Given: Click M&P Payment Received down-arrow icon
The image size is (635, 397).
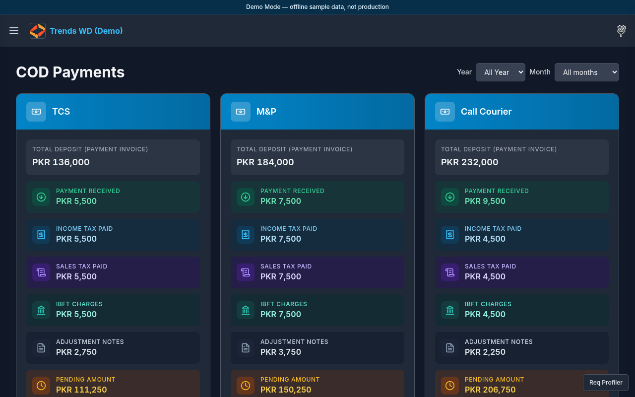Looking at the screenshot, I should pyautogui.click(x=246, y=197).
